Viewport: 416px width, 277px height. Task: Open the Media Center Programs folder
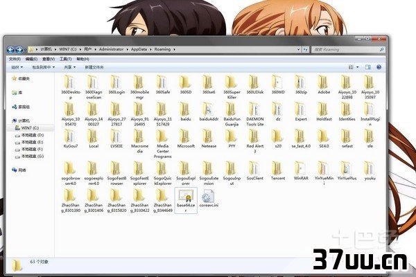163,144
